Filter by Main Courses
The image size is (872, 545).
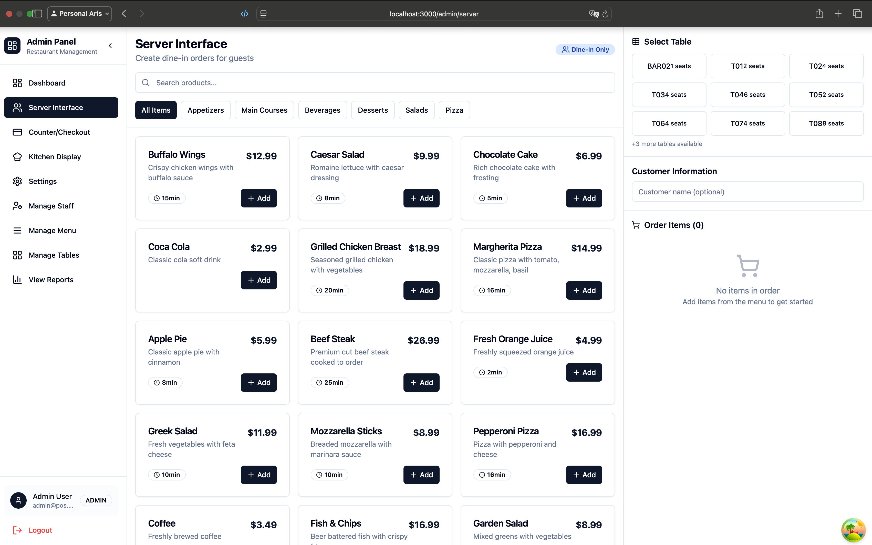point(264,110)
